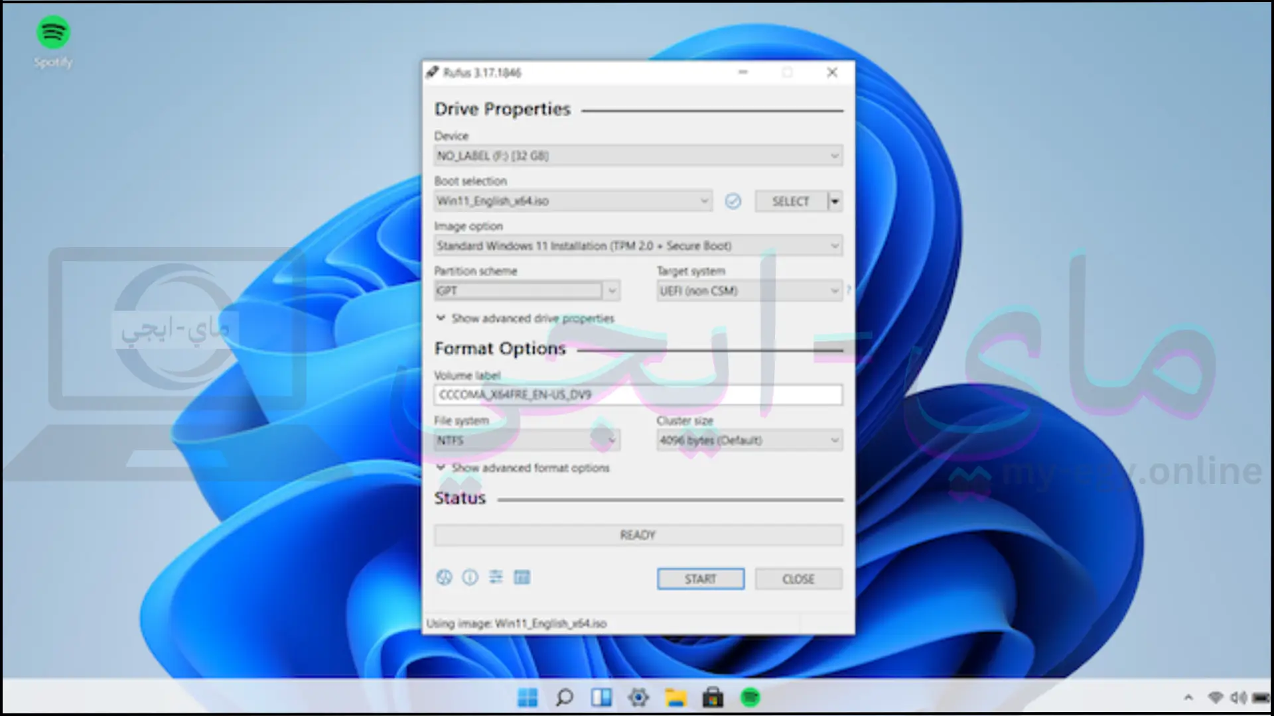
Task: Open the Boot selection dropdown
Action: pos(573,201)
